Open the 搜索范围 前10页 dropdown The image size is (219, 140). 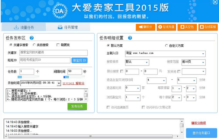203,63
